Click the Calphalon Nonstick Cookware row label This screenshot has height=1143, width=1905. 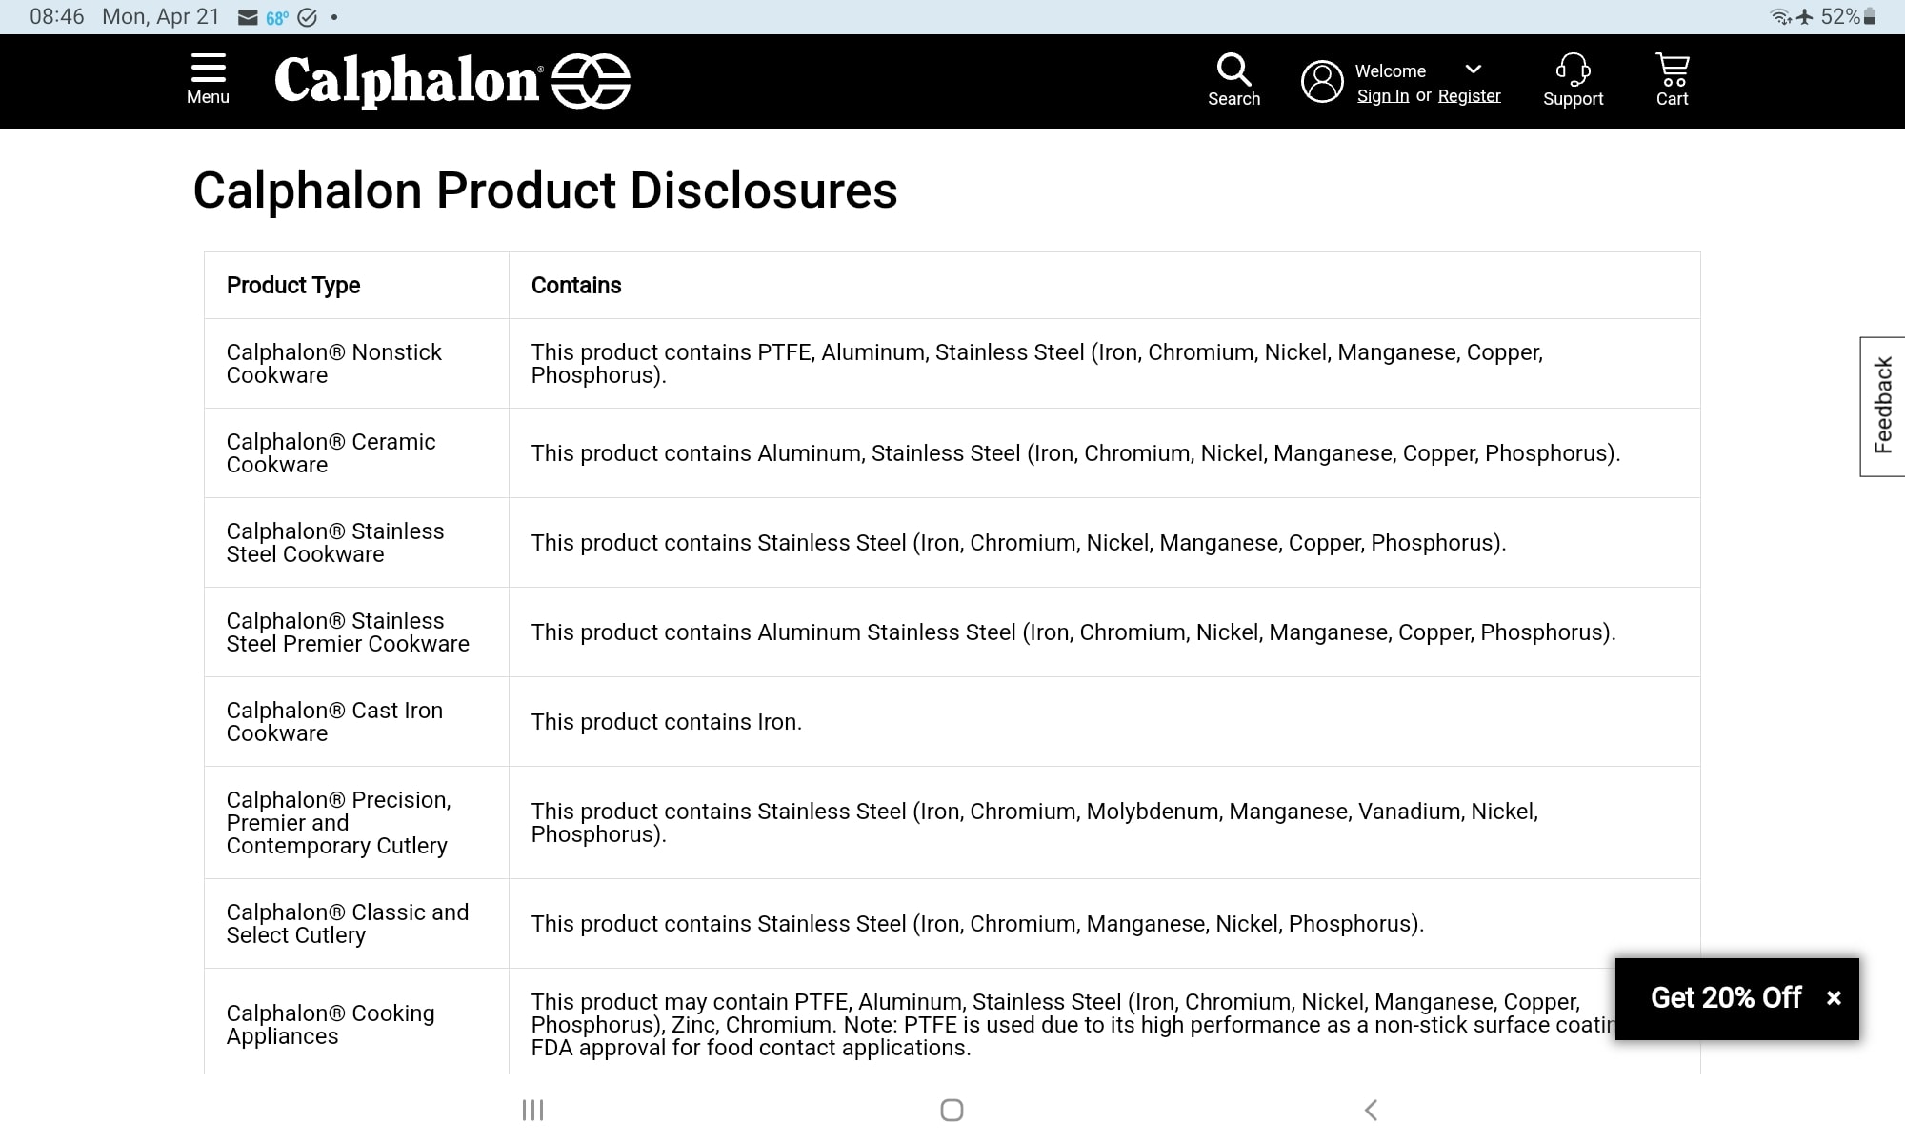[x=333, y=364]
